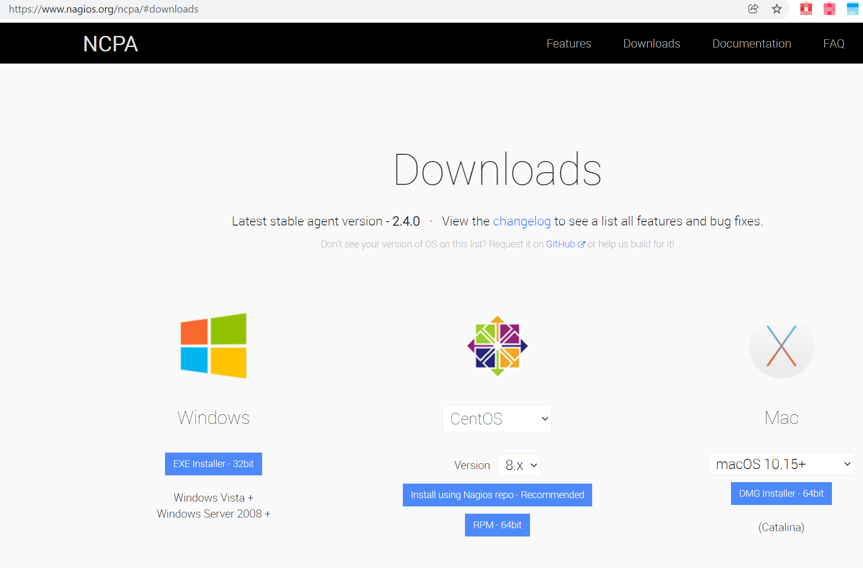Open the changelog link

(522, 221)
